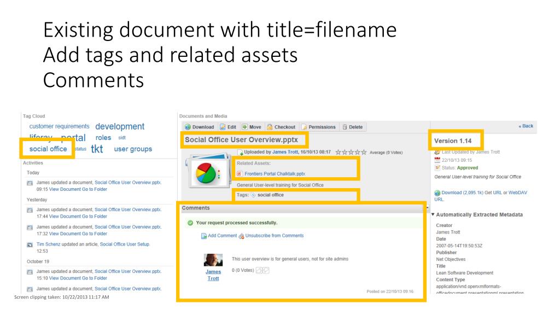Open Social Office User Overview.pptx link under Today

click(128, 183)
